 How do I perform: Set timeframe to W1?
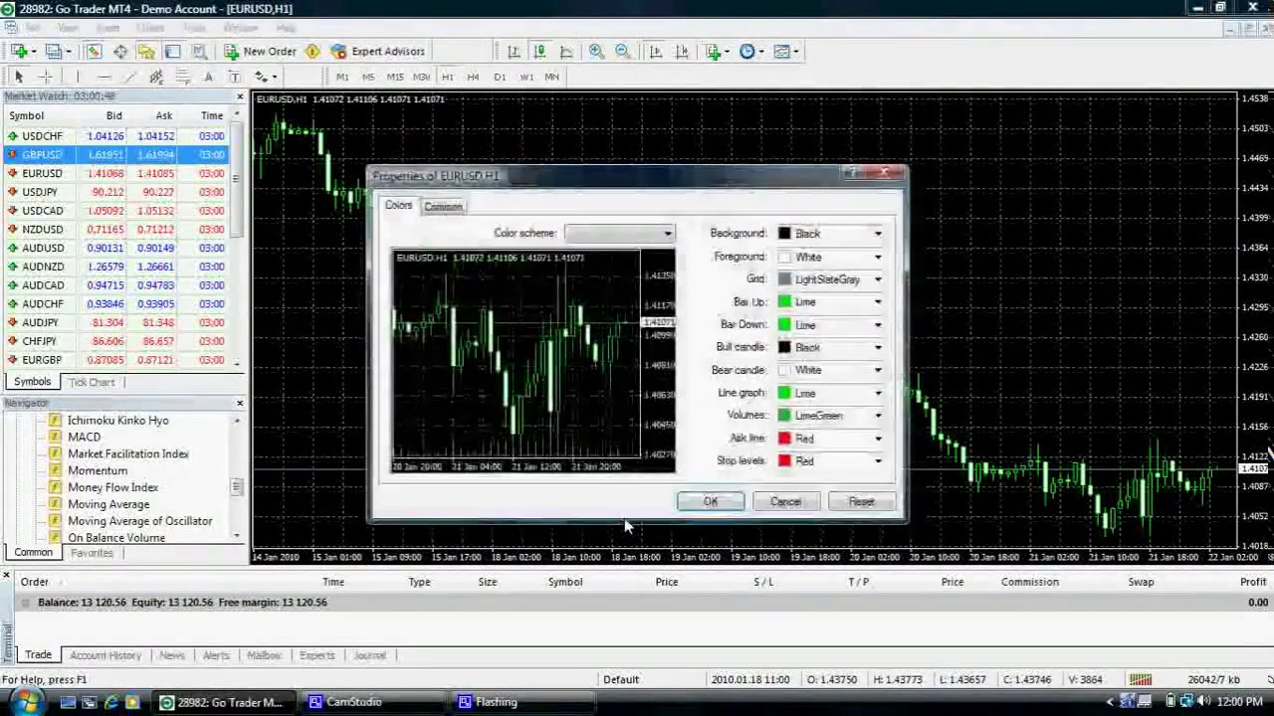coord(527,77)
